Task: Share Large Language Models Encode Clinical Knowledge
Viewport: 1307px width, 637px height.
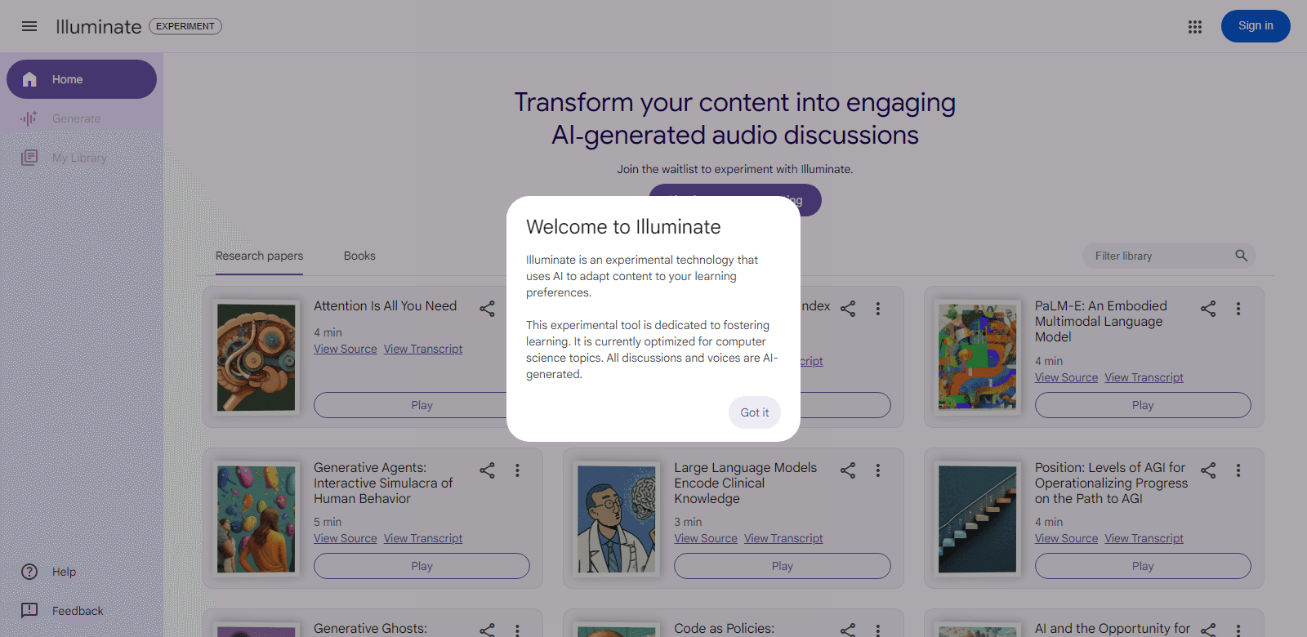Action: [x=848, y=470]
